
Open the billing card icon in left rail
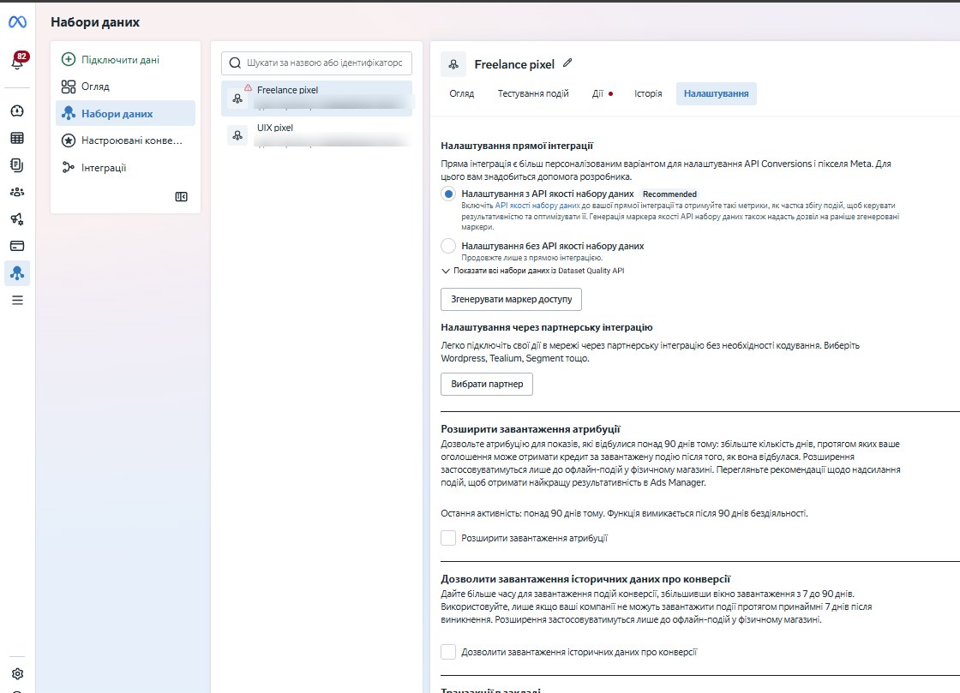click(17, 246)
